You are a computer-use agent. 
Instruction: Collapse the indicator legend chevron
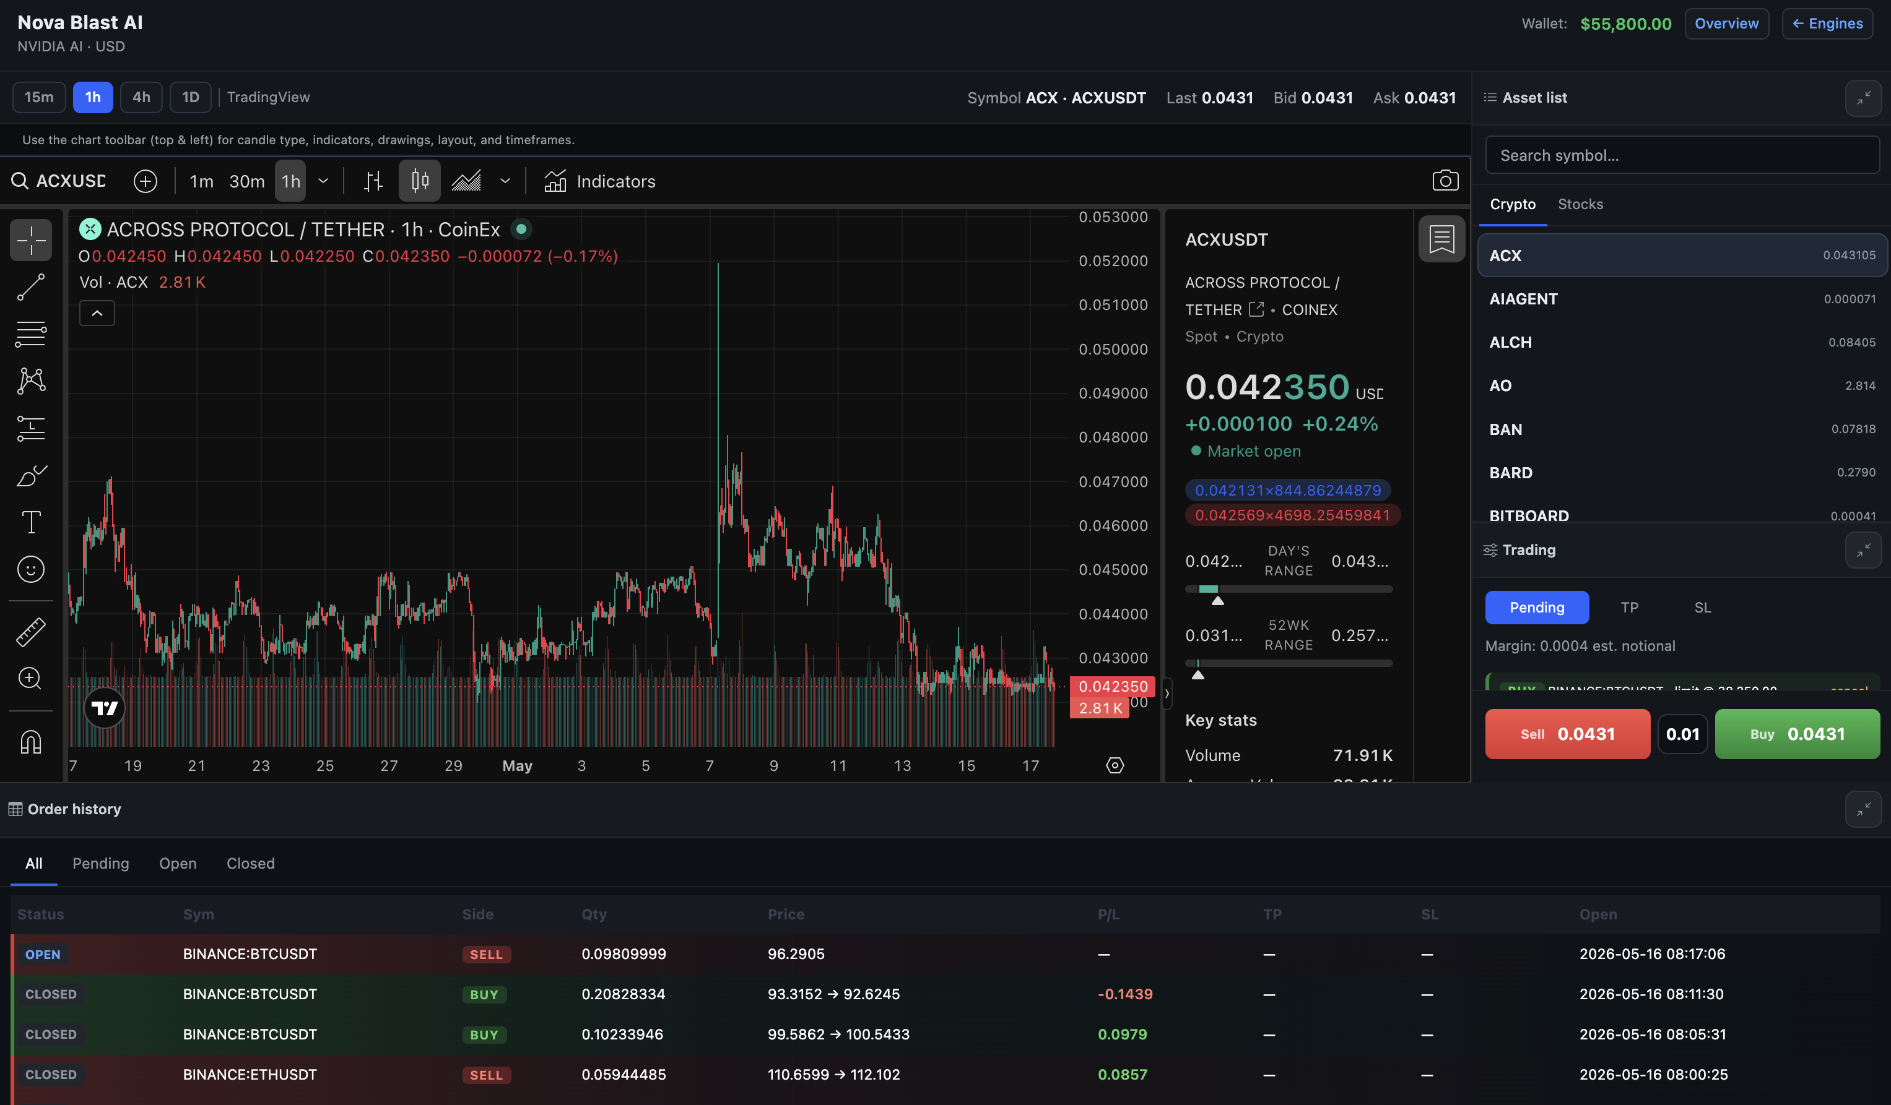(x=97, y=313)
